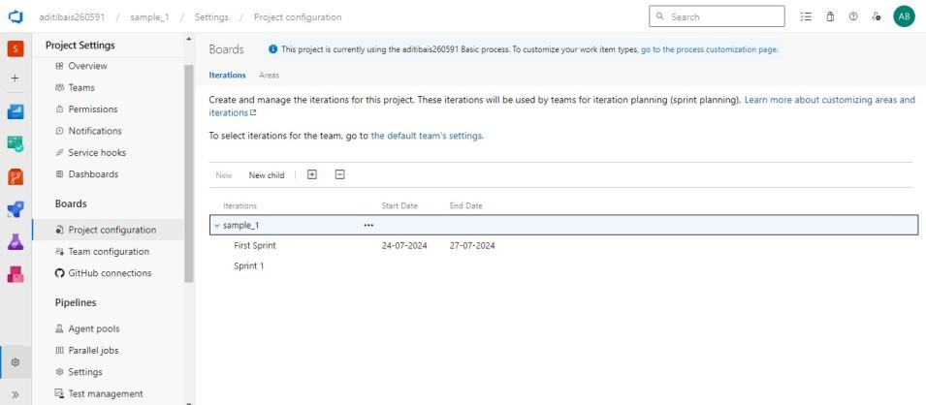The width and height of the screenshot is (926, 405).
Task: Click in the Search input field
Action: point(722,16)
